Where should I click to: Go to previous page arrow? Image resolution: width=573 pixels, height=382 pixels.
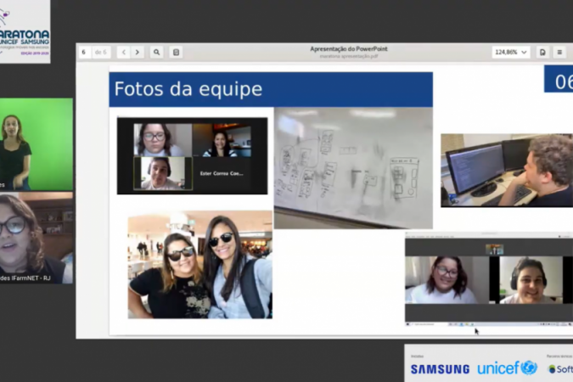[124, 53]
